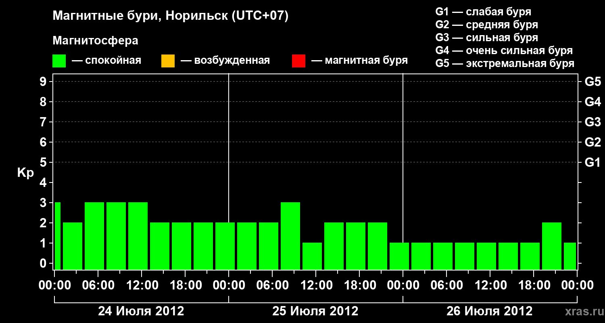Click the 'G2' label on right axis
This screenshot has height=323, width=605.
click(592, 143)
